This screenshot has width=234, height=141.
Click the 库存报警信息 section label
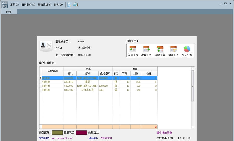point(47,63)
